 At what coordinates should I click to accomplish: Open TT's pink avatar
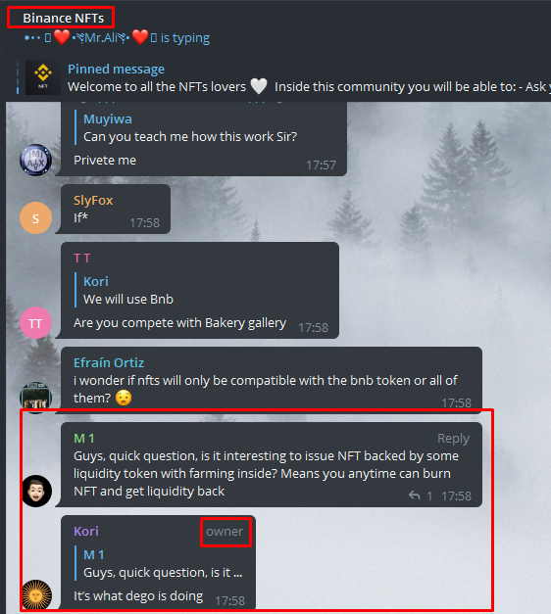pyautogui.click(x=35, y=322)
